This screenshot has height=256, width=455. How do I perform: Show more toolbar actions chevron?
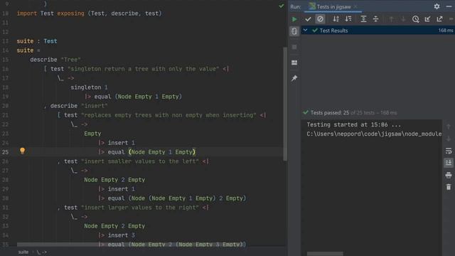tap(451, 19)
